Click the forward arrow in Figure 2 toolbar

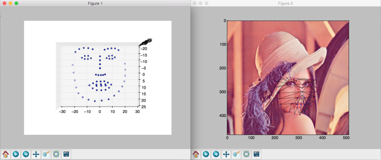click(216, 154)
